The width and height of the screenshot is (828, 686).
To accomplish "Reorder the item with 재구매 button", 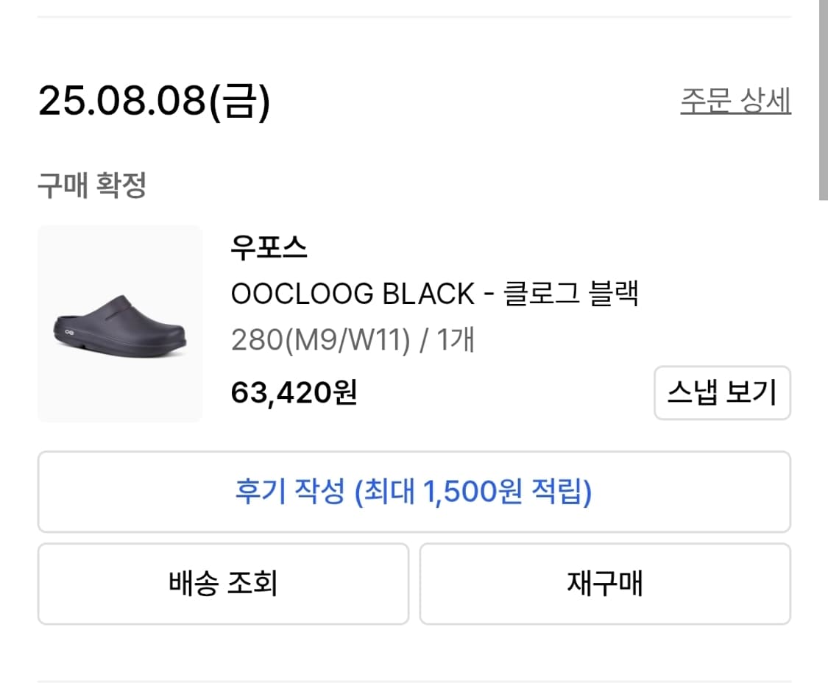I will tap(605, 584).
